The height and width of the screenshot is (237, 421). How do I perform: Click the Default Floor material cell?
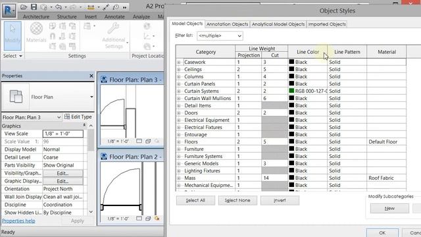[386, 142]
